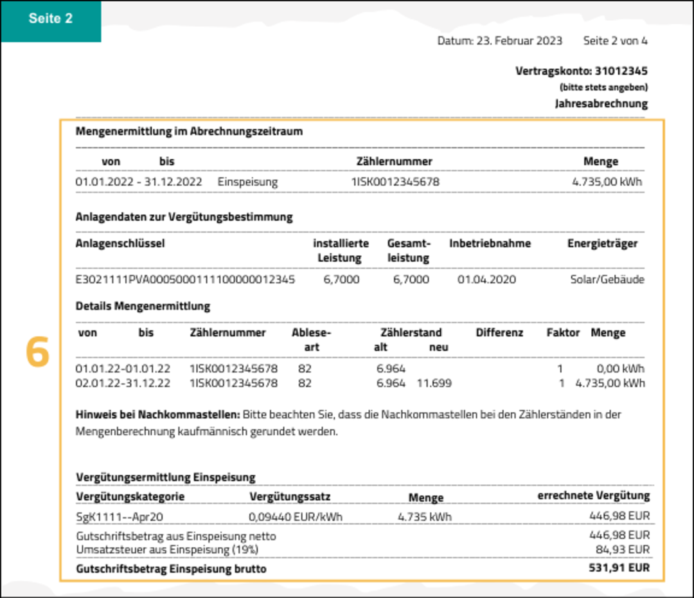
Task: Click the Seite 2 teal tab label
Action: pyautogui.click(x=50, y=19)
